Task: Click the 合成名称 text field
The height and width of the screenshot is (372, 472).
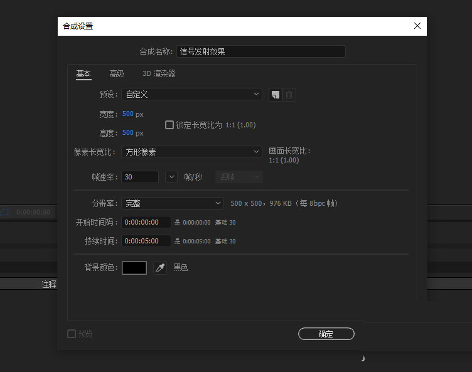Action: (x=260, y=52)
